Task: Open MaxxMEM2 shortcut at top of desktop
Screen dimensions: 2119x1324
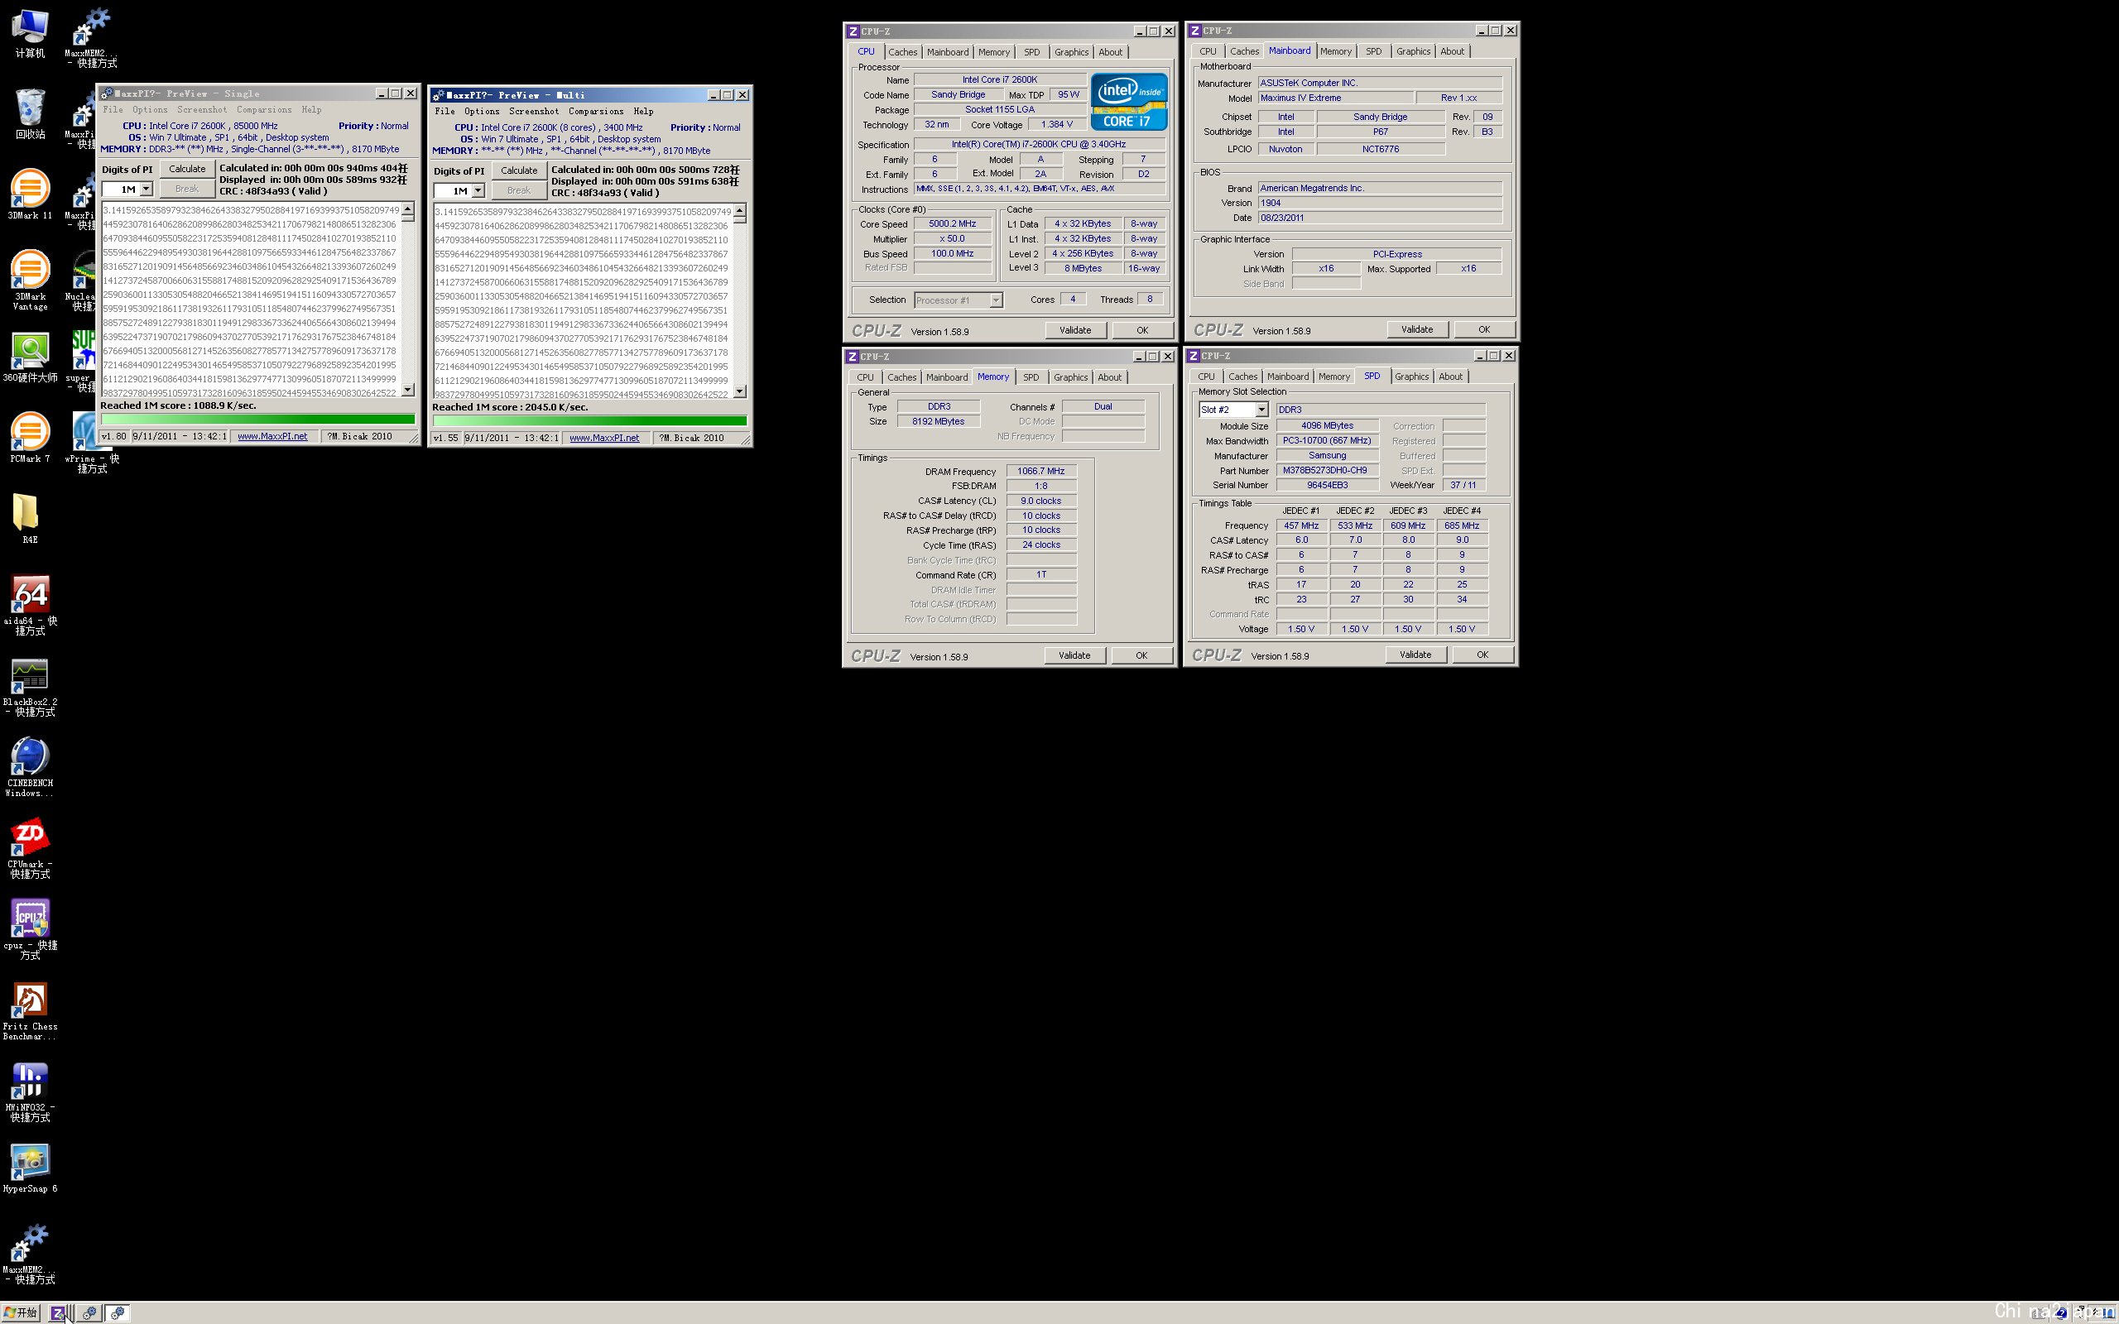Action: click(91, 38)
